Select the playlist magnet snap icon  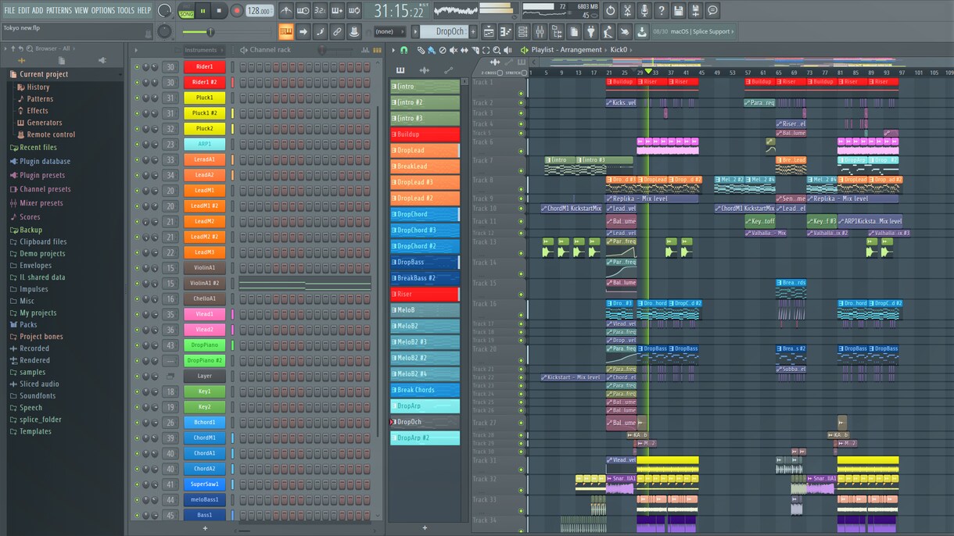pos(404,50)
